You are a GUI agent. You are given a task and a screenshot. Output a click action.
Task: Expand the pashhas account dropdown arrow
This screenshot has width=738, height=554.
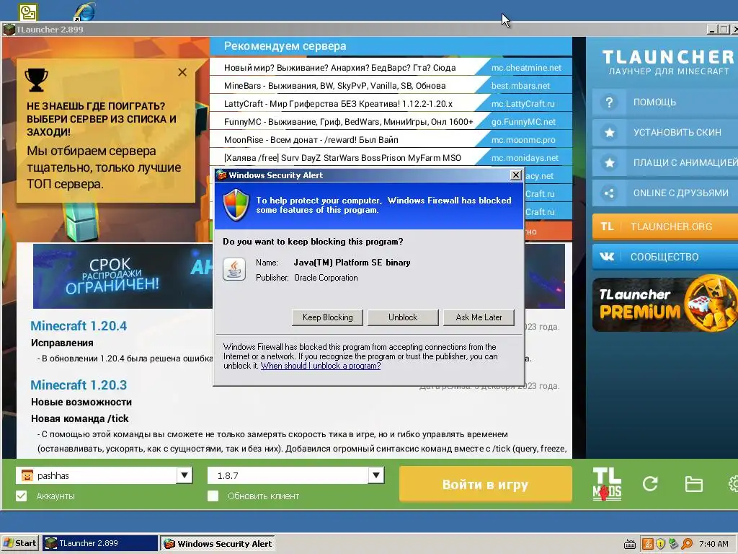point(185,475)
